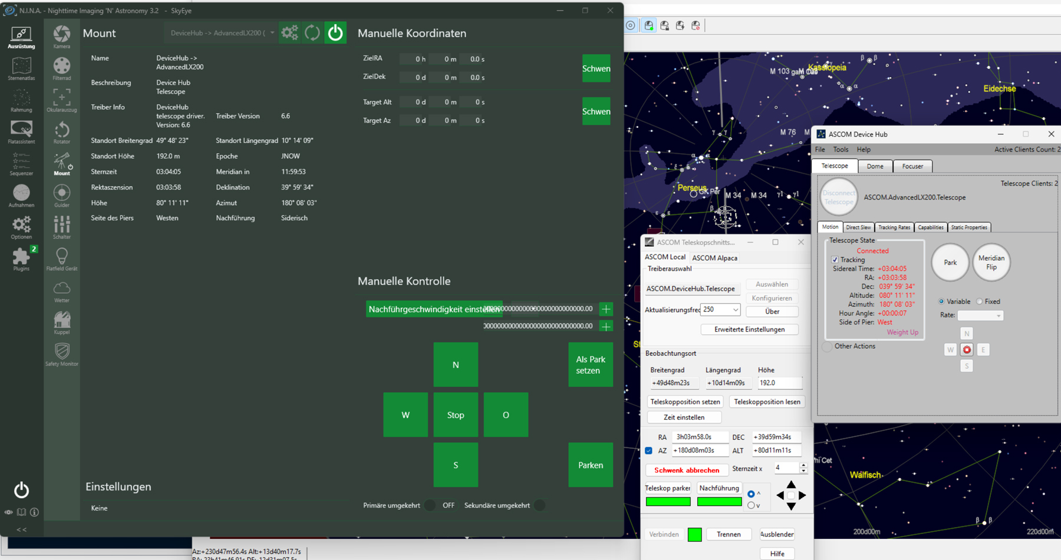
Task: Click the red stop circle in Device Hub
Action: point(967,350)
